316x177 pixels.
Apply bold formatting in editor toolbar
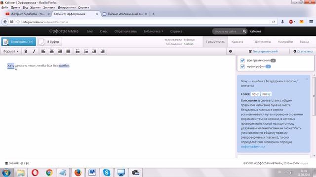[x=26, y=51]
